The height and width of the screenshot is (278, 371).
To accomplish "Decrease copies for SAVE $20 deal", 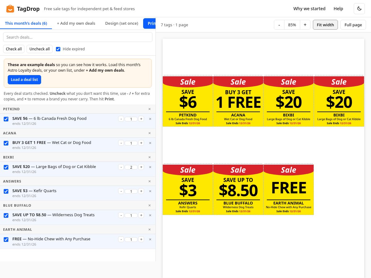I will coord(121,167).
